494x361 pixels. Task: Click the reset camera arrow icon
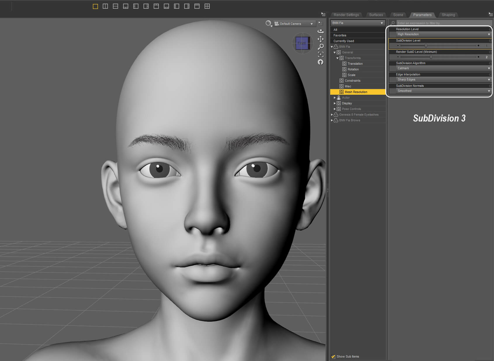[320, 62]
